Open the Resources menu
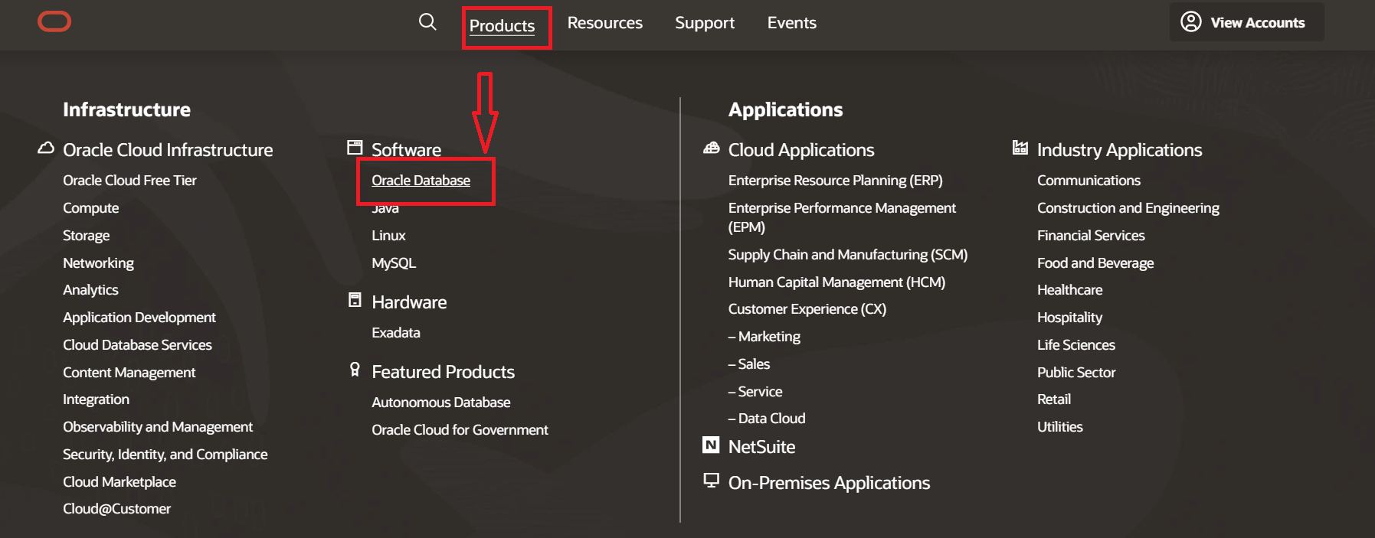 (x=605, y=23)
